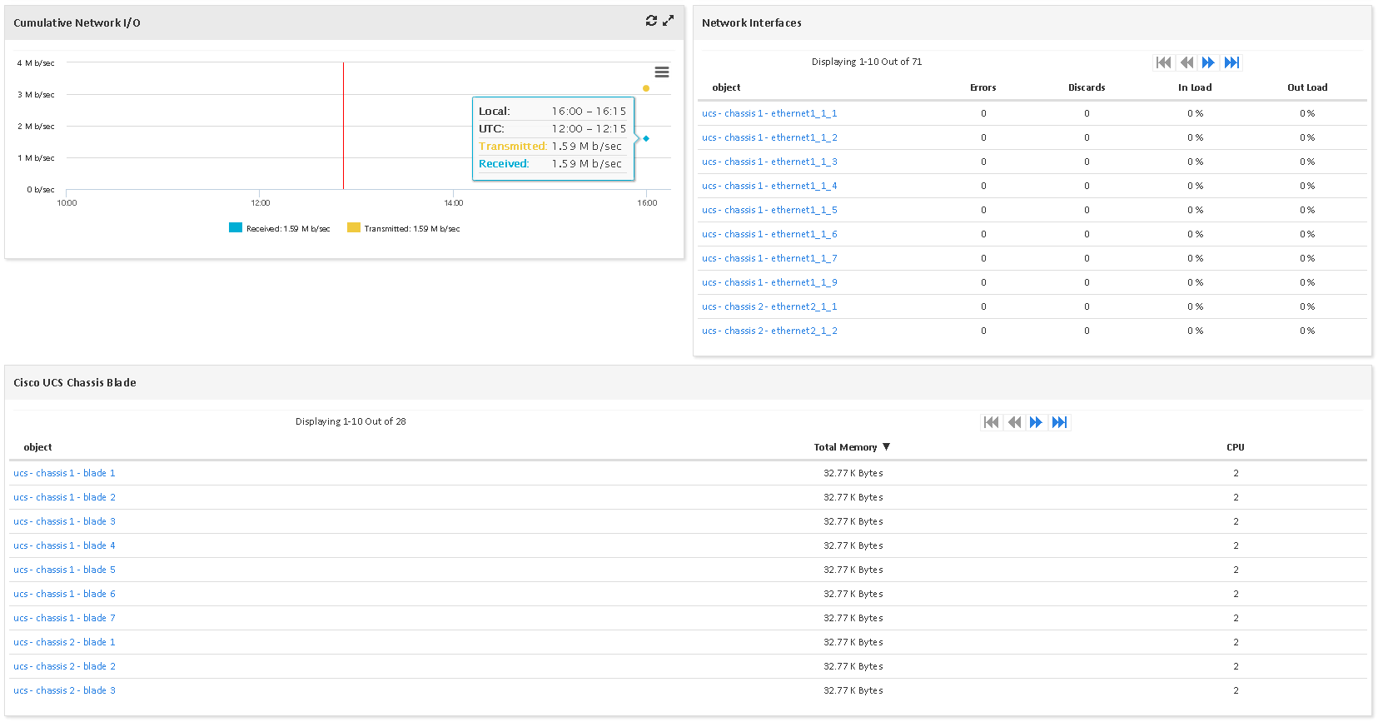The width and height of the screenshot is (1378, 722).
Task: Go to first page of Network Interfaces
Action: (1164, 62)
